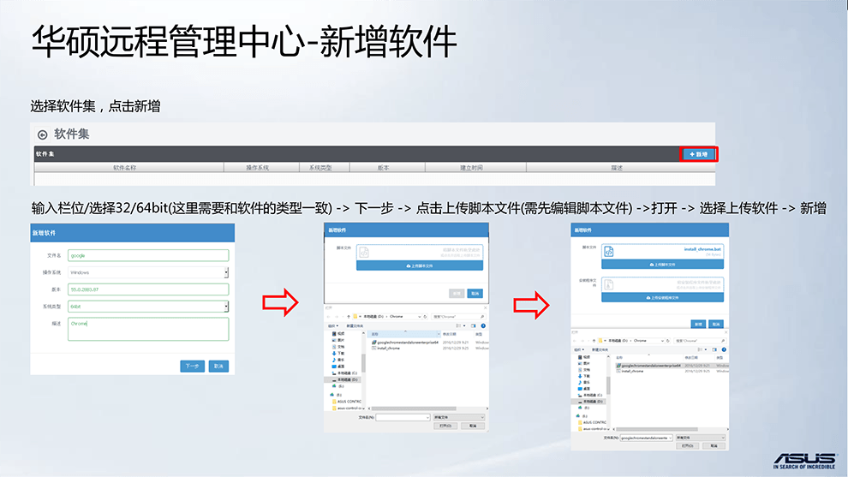Click the help icon in middle file browser
Screen dimensions: 848x477
pyautogui.click(x=483, y=326)
